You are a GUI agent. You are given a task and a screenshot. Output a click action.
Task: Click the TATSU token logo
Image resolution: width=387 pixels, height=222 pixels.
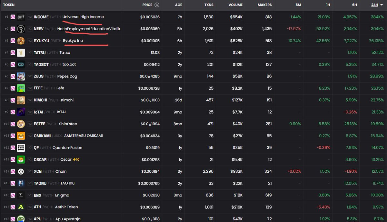pyautogui.click(x=21, y=53)
